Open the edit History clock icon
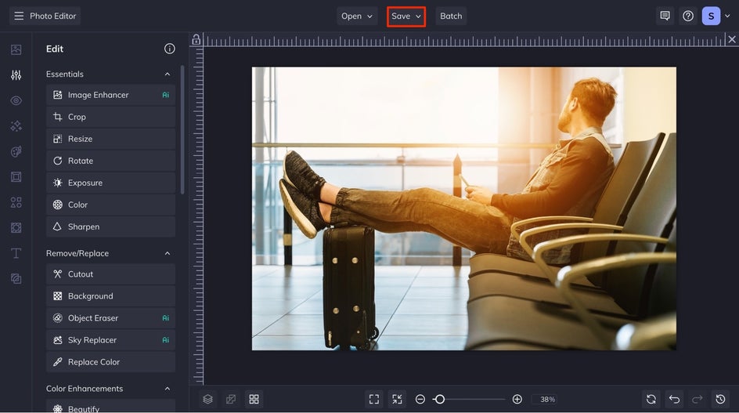This screenshot has height=413, width=739. click(721, 400)
